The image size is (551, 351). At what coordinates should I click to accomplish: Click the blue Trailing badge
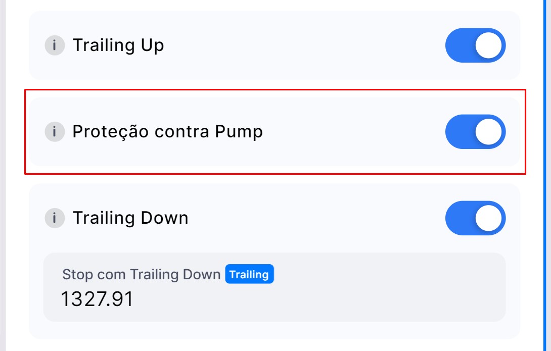(249, 274)
